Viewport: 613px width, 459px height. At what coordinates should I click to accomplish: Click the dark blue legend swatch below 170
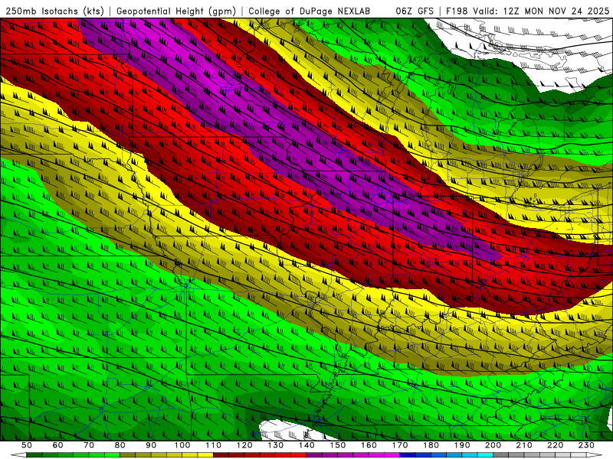pyautogui.click(x=408, y=455)
